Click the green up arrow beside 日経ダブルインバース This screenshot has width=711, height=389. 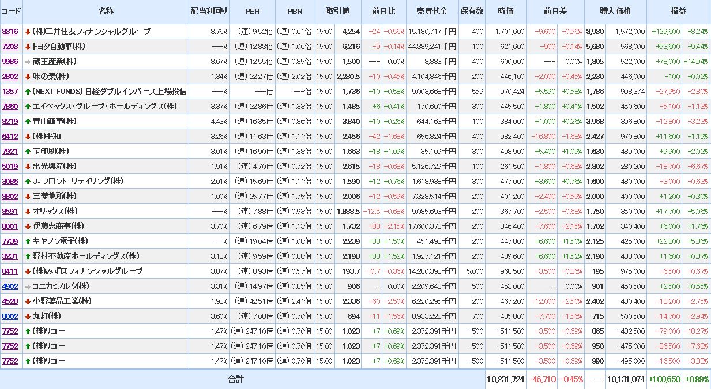[27, 92]
